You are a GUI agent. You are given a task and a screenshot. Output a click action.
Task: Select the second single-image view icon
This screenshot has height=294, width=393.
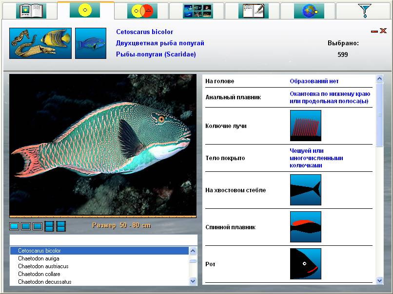(26, 226)
